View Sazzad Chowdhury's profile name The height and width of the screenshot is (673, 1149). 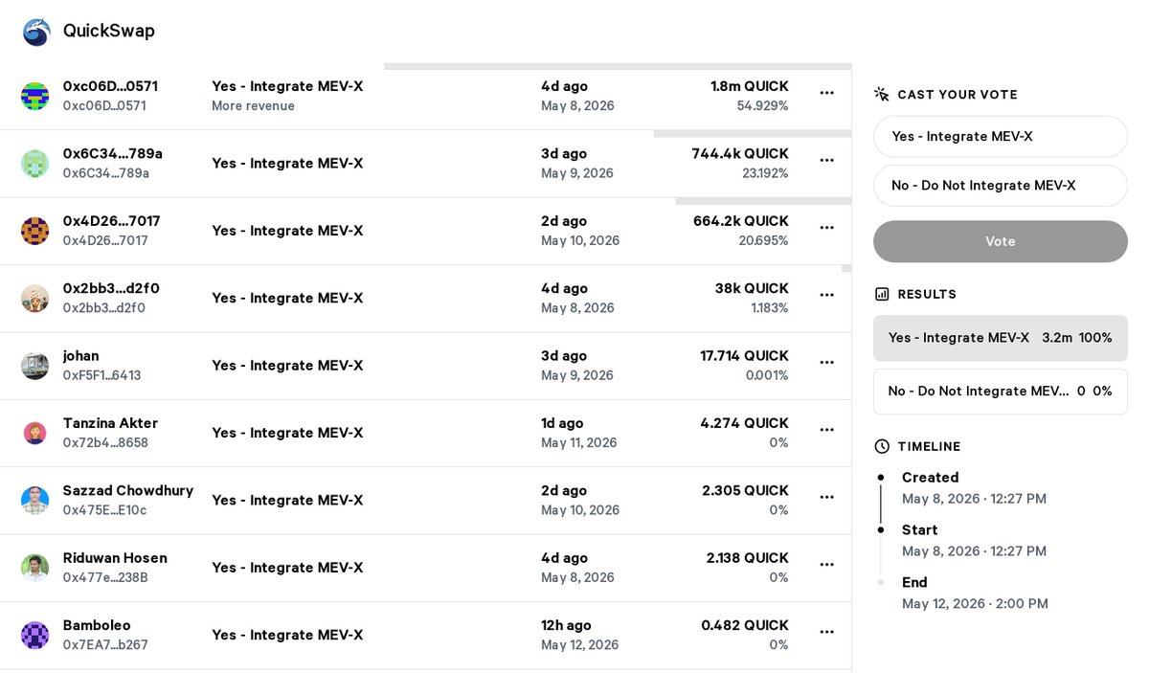tap(128, 490)
